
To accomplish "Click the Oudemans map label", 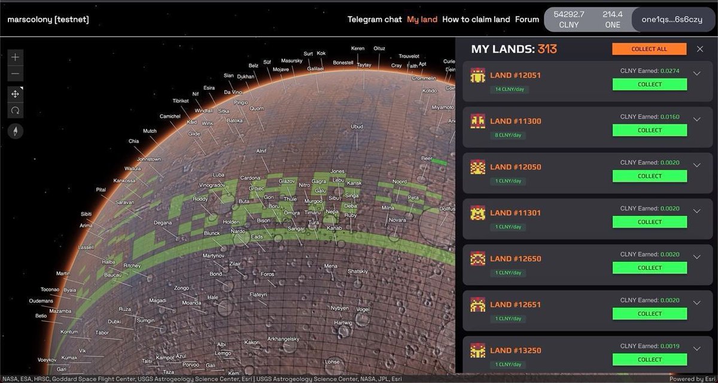I will click(x=41, y=300).
